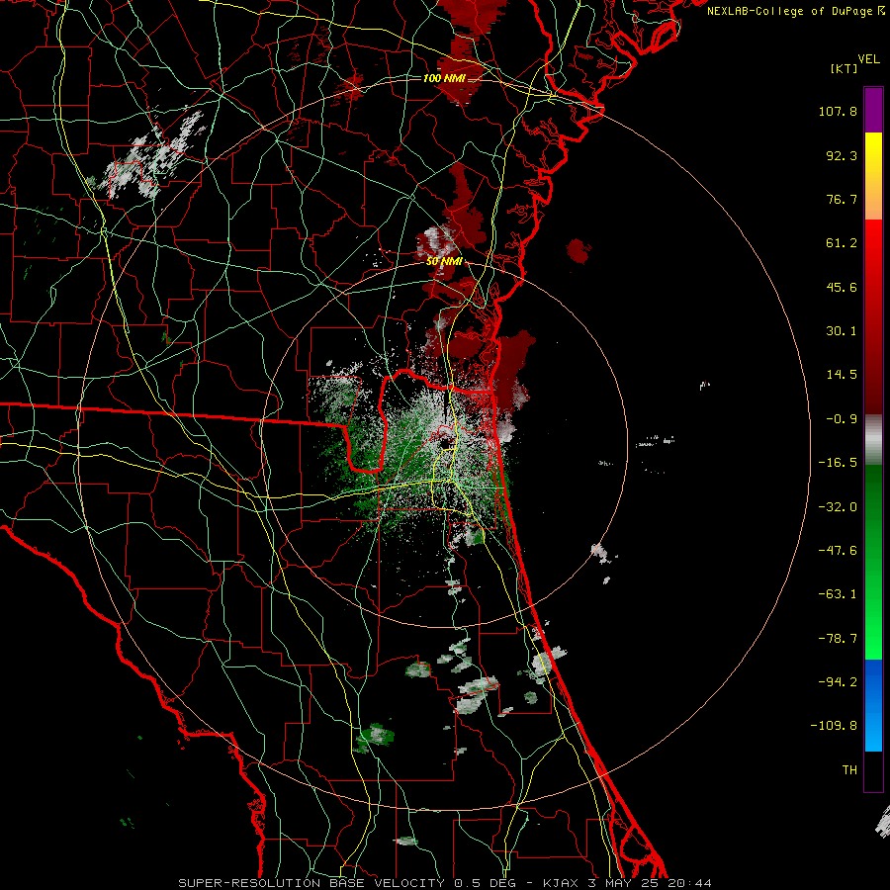Click the purple segment of the color bar

(x=873, y=110)
